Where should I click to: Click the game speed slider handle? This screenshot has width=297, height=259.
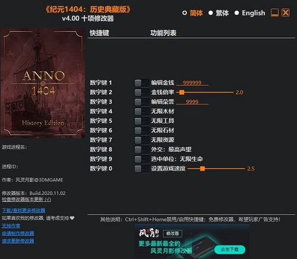click(203, 169)
